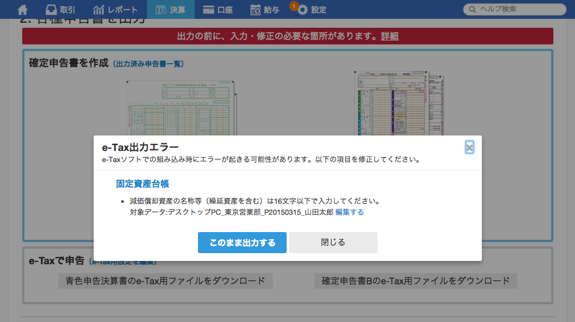The height and width of the screenshot is (322, 575).
Task: Open the 設定 menu
Action: click(x=312, y=9)
